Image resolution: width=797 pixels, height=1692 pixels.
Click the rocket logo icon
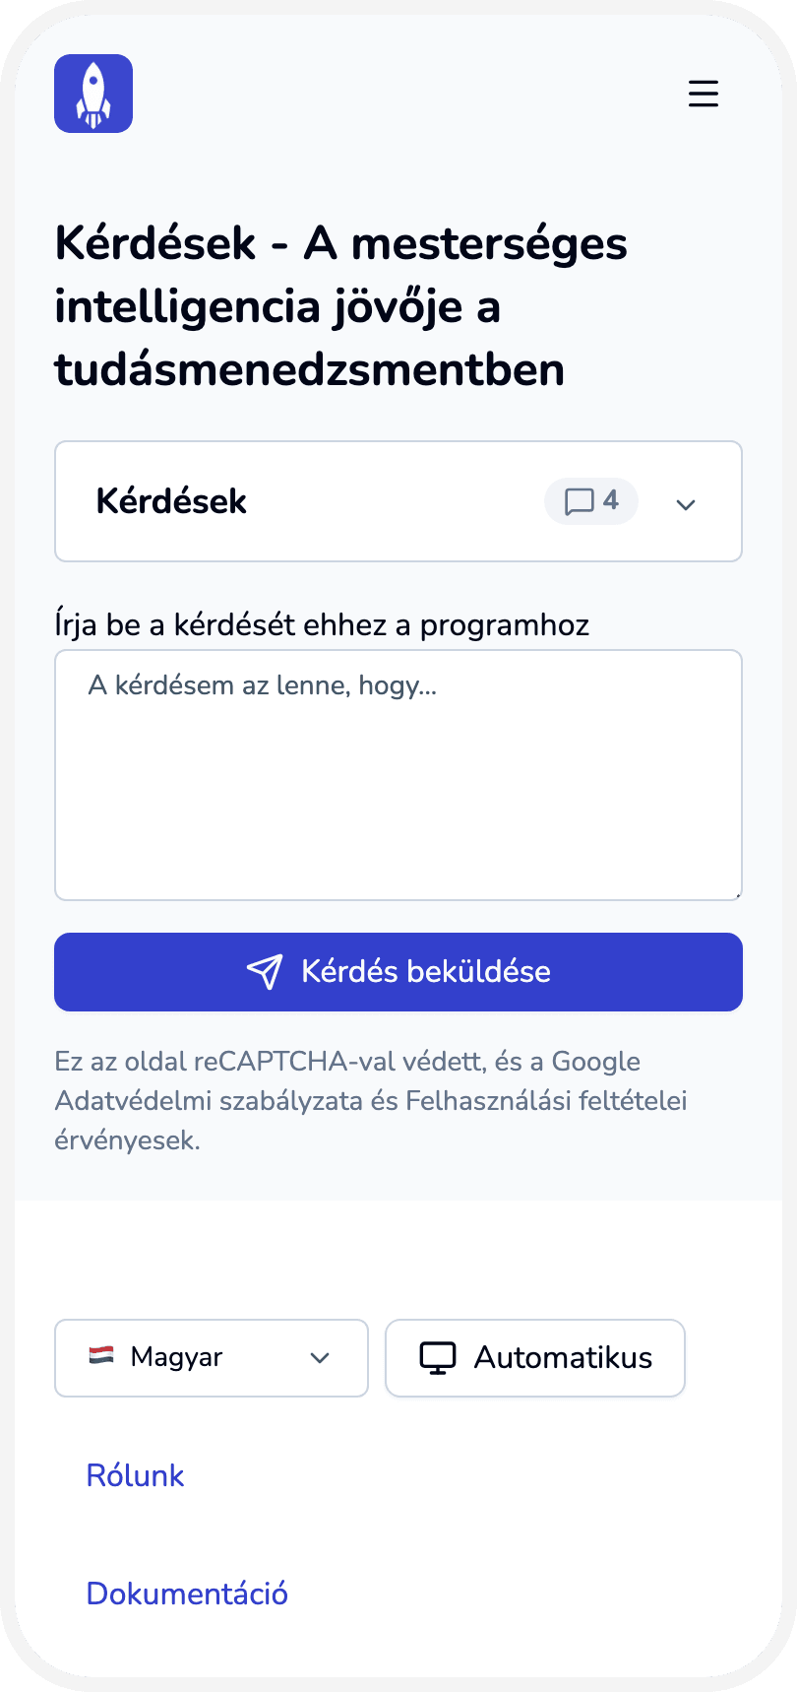[x=93, y=94]
